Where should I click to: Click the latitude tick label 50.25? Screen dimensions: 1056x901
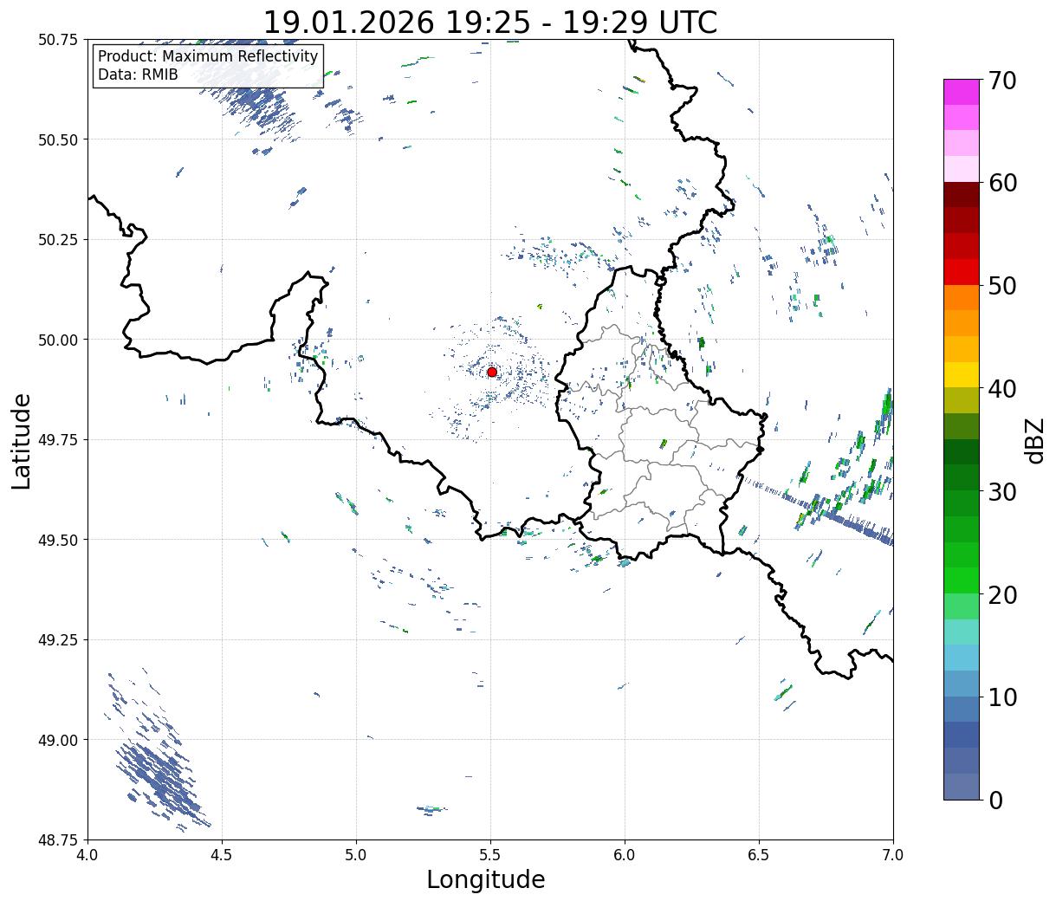coord(58,240)
